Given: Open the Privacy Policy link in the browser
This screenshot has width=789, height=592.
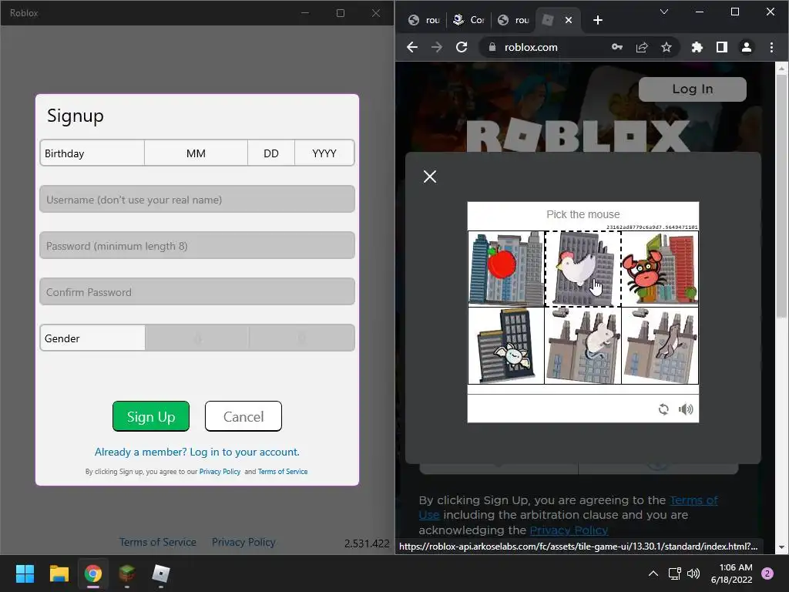Looking at the screenshot, I should click(569, 530).
